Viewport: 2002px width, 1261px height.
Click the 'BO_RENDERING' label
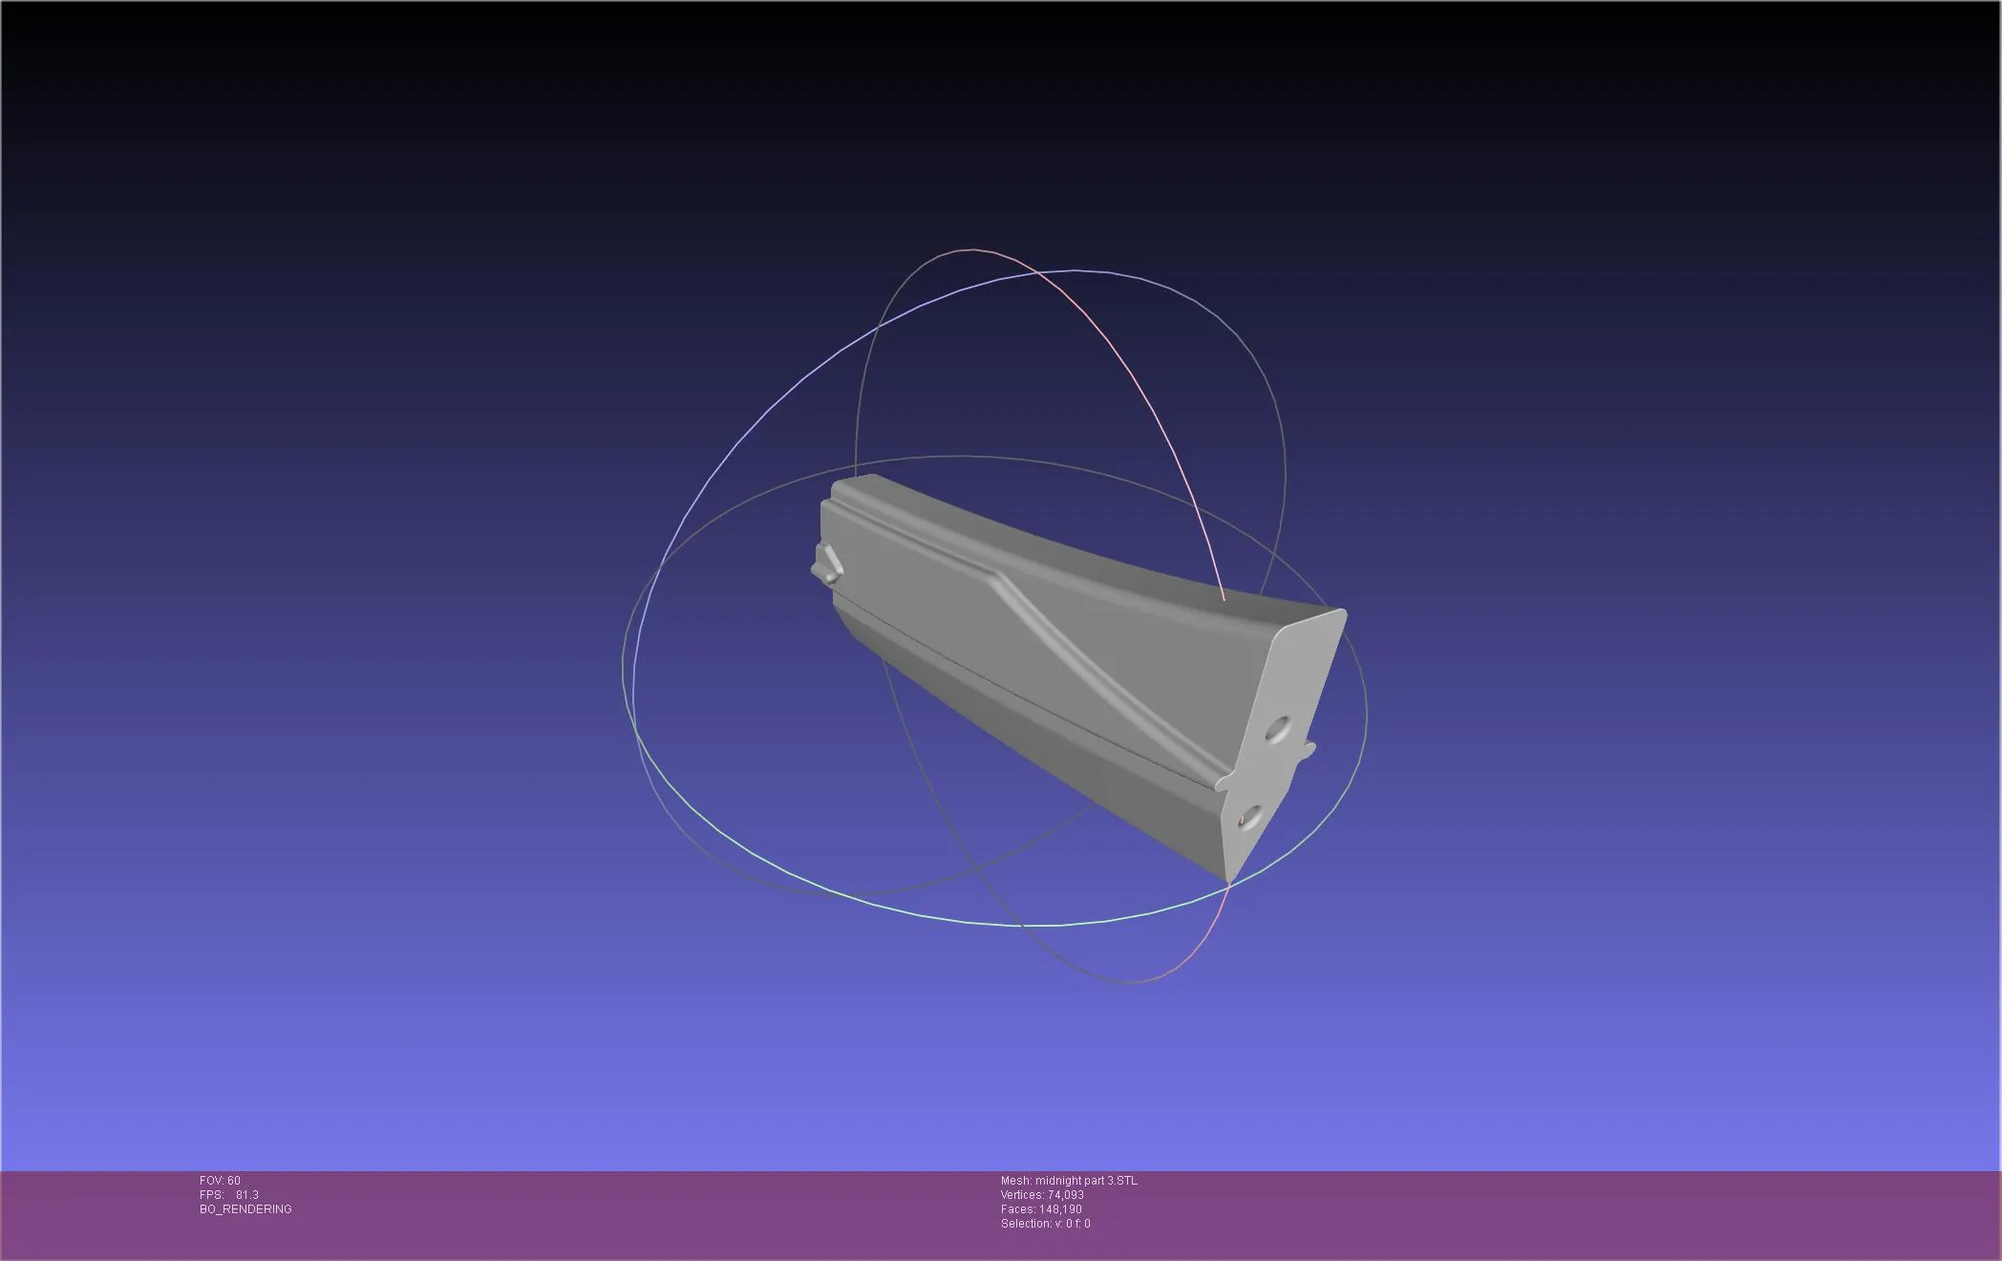(245, 1209)
